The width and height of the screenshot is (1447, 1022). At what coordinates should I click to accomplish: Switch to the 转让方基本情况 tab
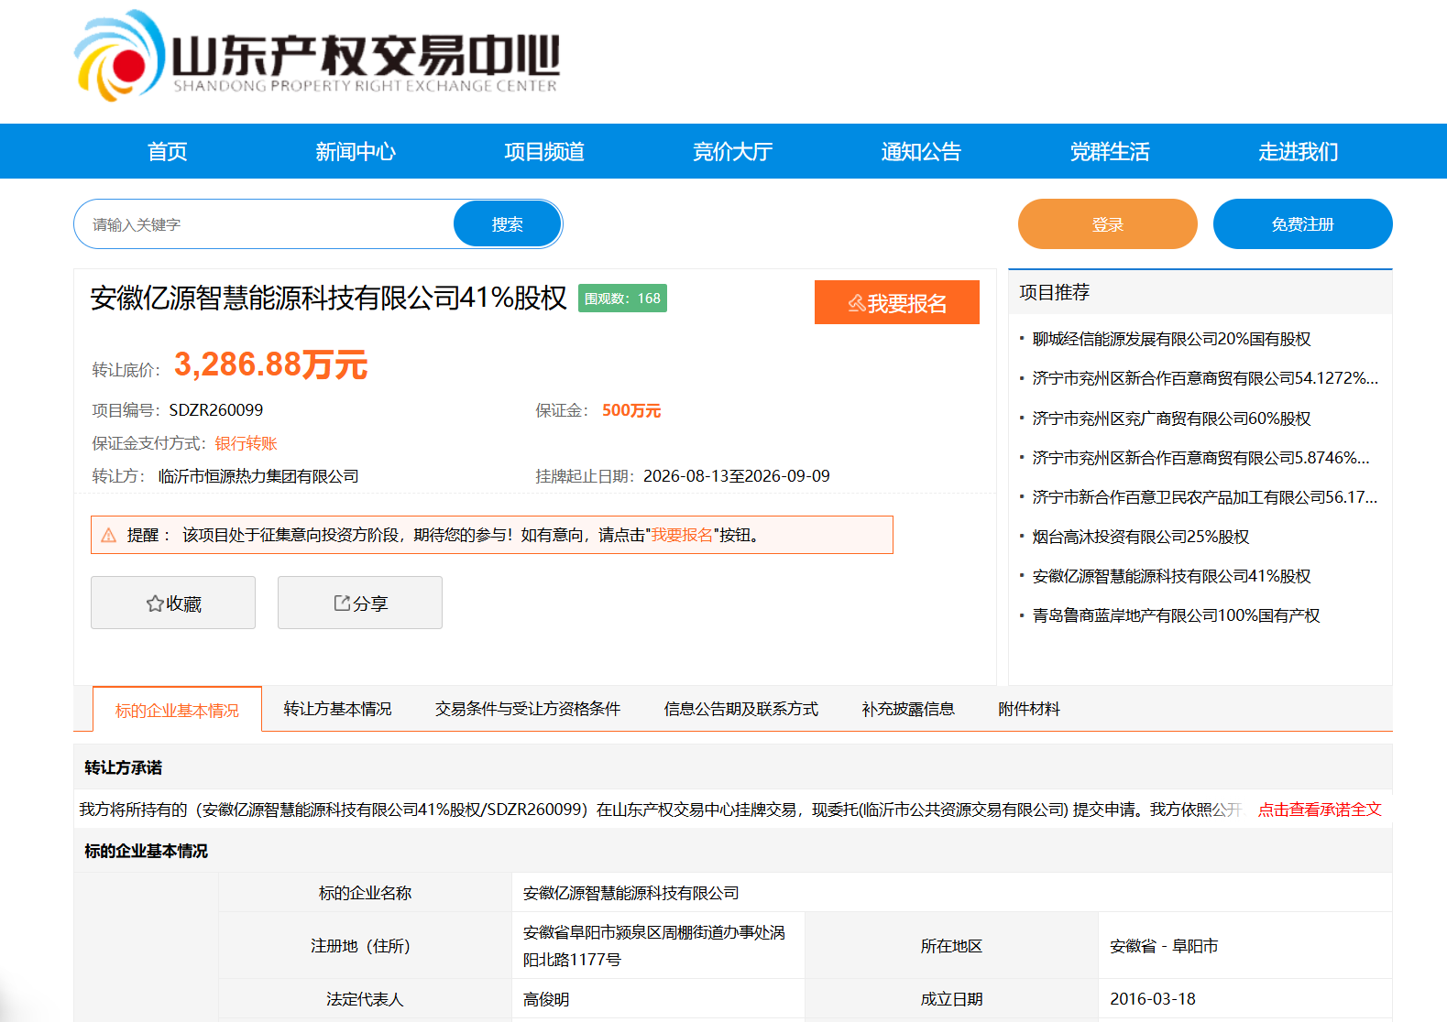click(337, 709)
